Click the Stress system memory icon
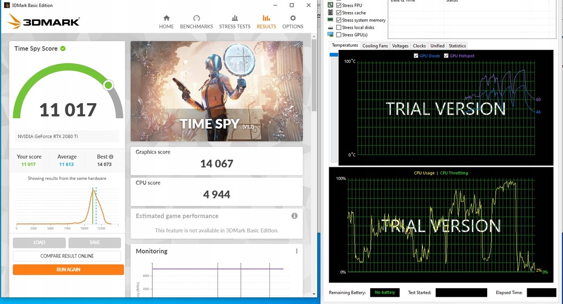Image resolution: width=563 pixels, height=304 pixels. (330, 20)
